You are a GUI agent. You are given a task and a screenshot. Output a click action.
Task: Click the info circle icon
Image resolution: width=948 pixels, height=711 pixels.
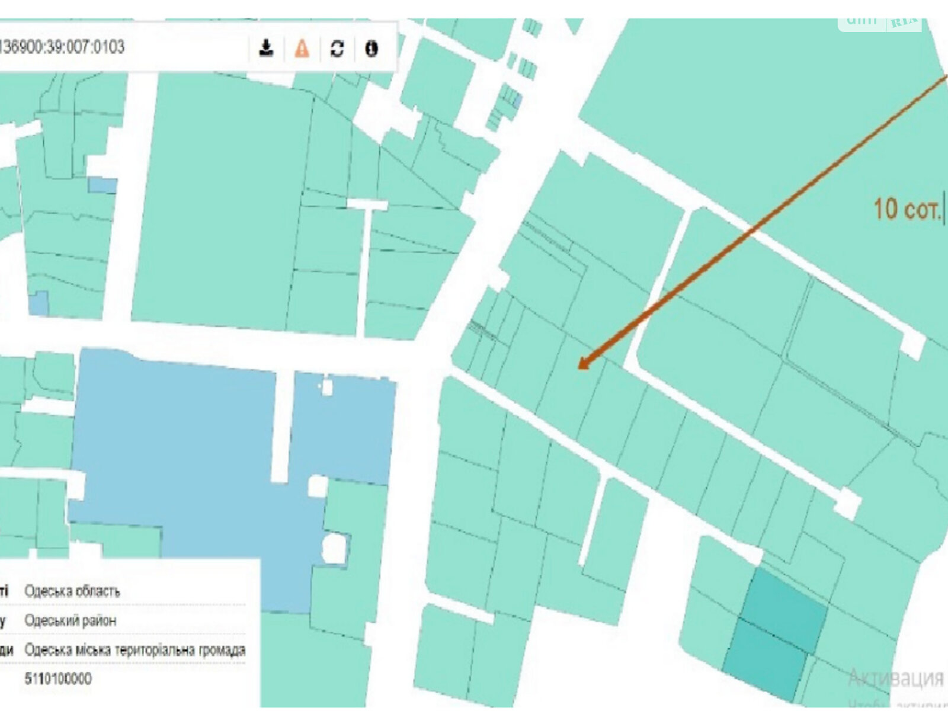[x=371, y=48]
